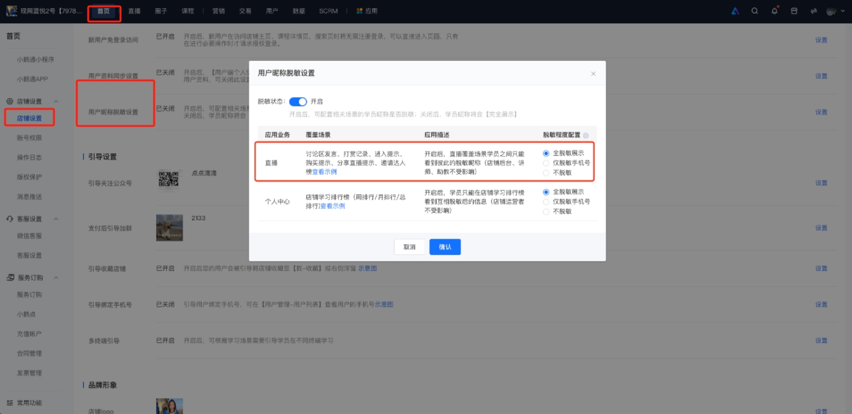Select 不脱敏 for the 个人中心 row
852x414 pixels.
tap(545, 211)
